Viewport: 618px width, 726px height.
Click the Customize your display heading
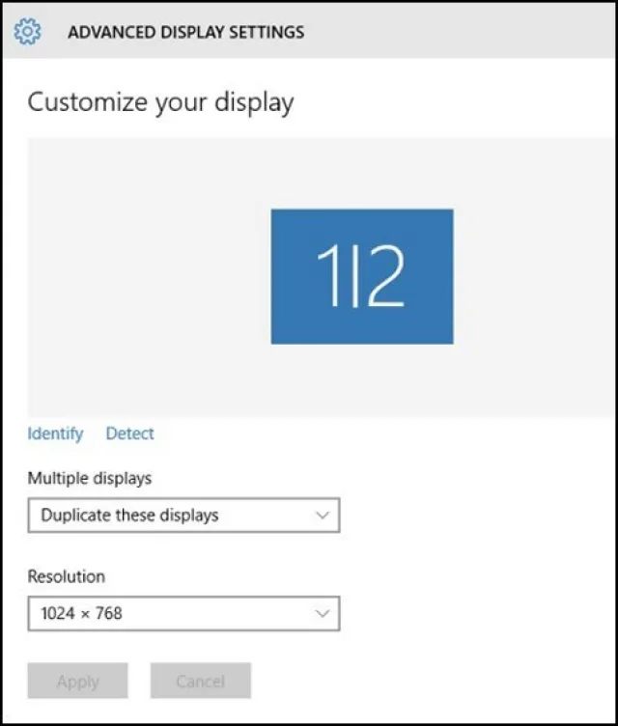[160, 102]
